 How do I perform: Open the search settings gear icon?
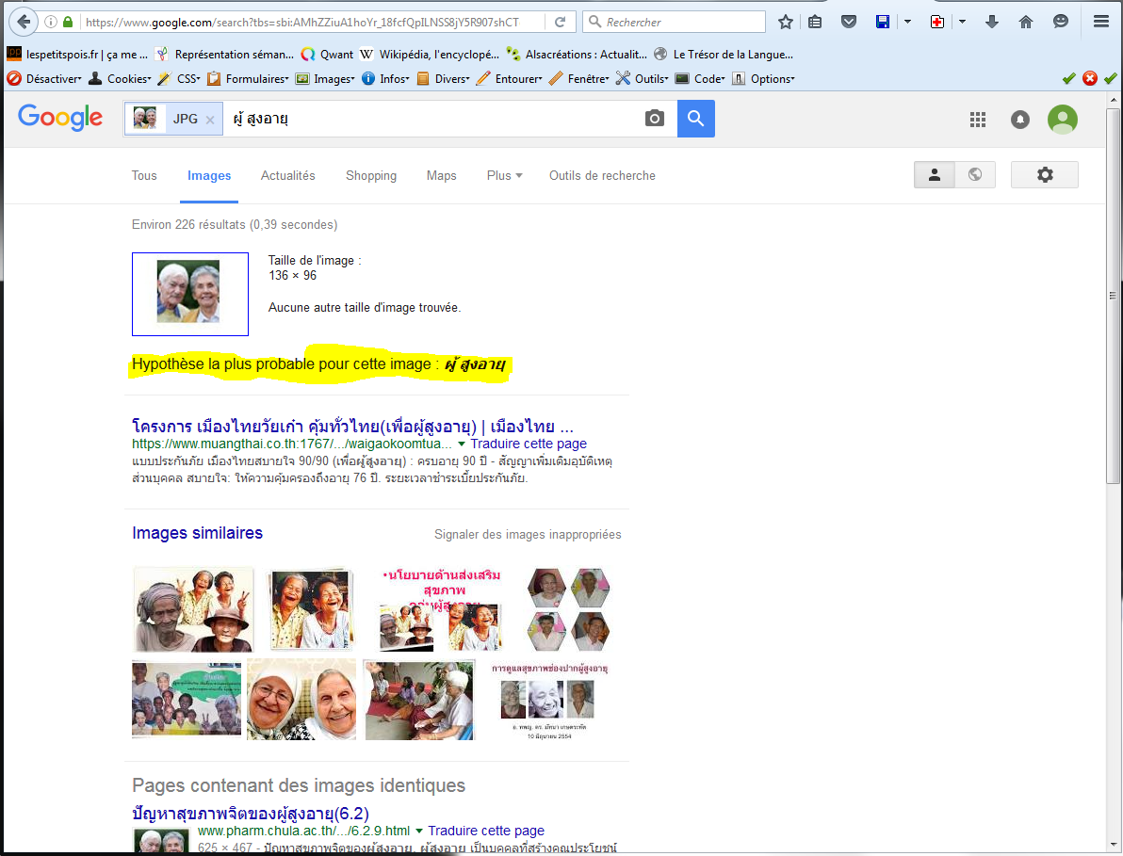pyautogui.click(x=1044, y=175)
